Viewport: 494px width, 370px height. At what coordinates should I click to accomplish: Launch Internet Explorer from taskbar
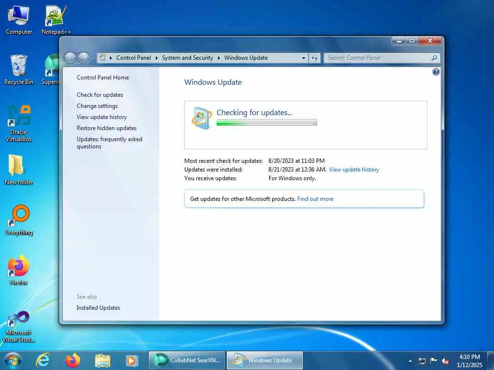[43, 360]
